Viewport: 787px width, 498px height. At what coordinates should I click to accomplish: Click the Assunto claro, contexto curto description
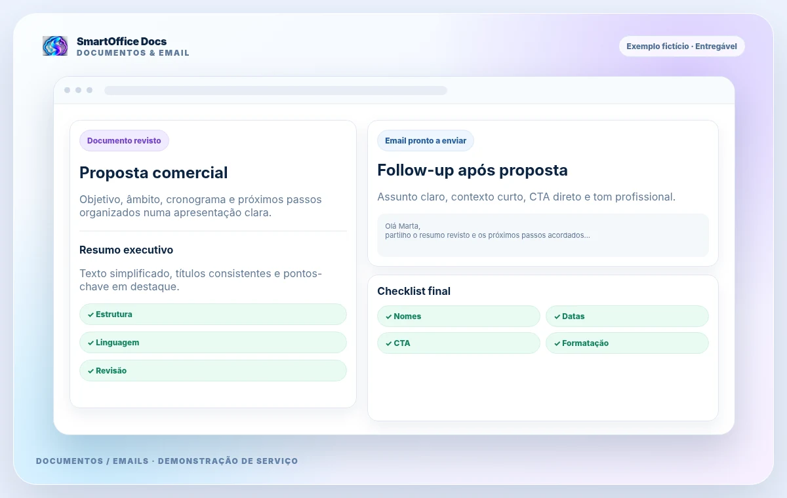[526, 197]
